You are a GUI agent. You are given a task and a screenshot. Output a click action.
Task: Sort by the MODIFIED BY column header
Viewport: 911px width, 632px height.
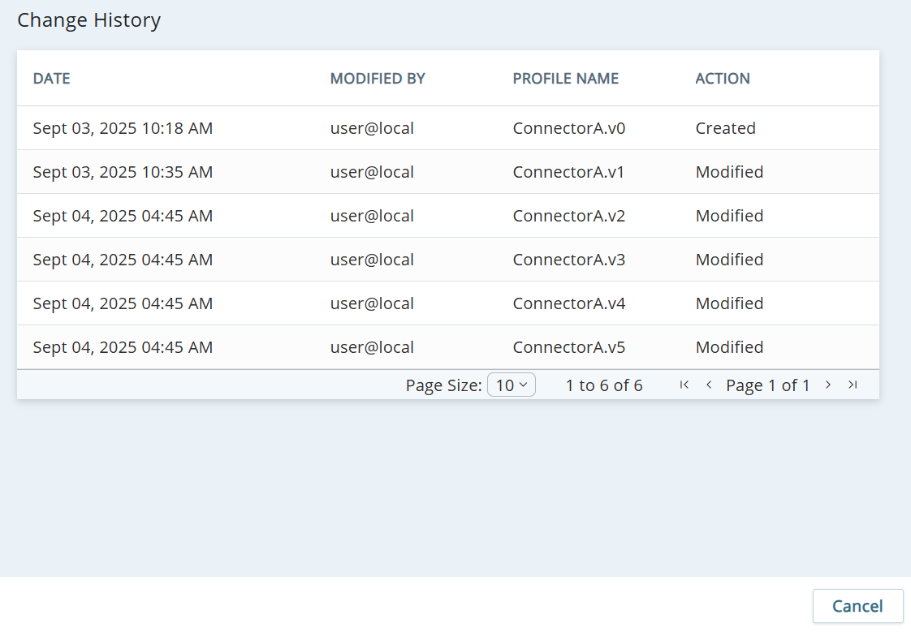pyautogui.click(x=378, y=79)
